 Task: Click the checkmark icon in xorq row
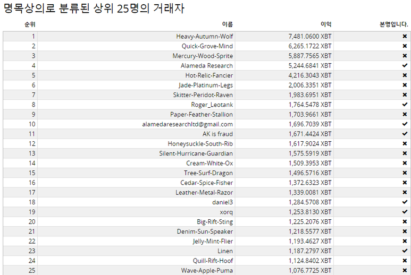[x=405, y=212]
